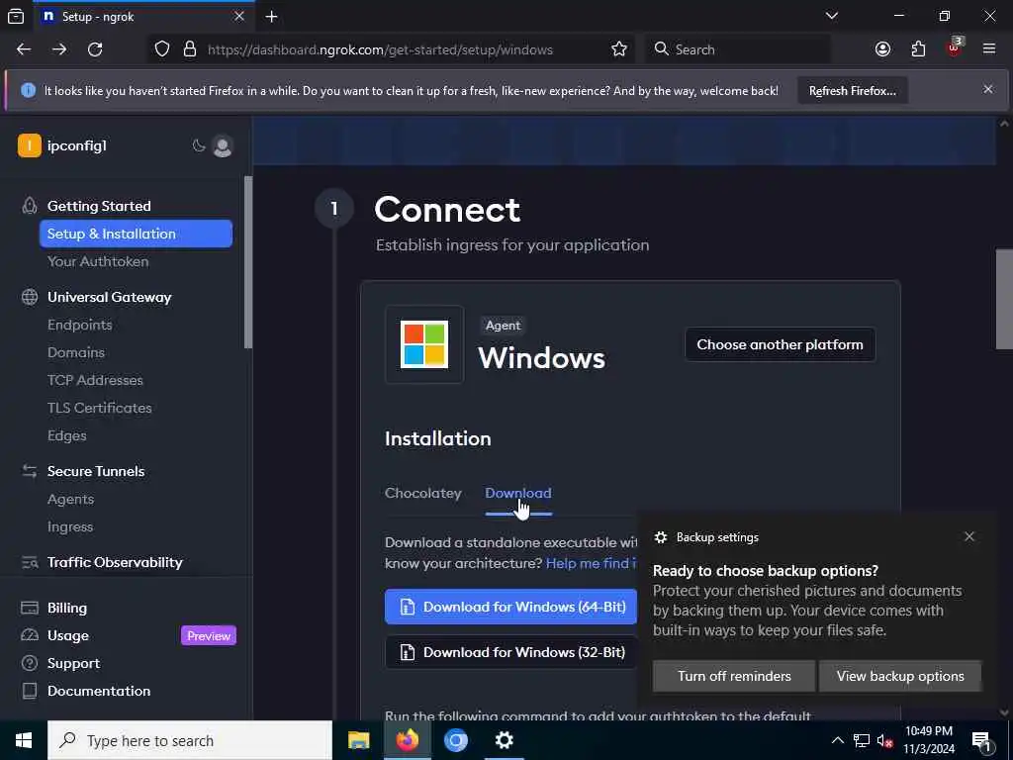
Task: Click the Documentation book icon
Action: click(30, 691)
